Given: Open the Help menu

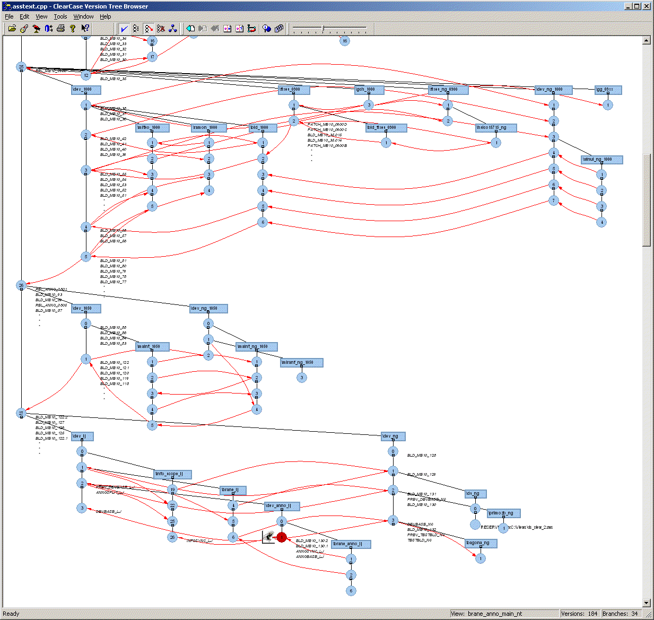Looking at the screenshot, I should (106, 16).
